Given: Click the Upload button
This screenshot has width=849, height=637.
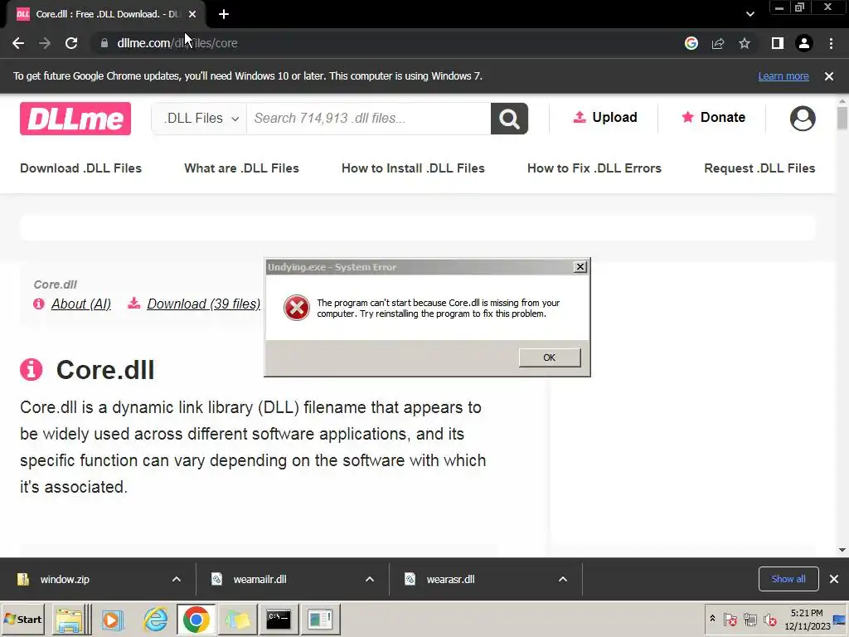Looking at the screenshot, I should point(604,117).
